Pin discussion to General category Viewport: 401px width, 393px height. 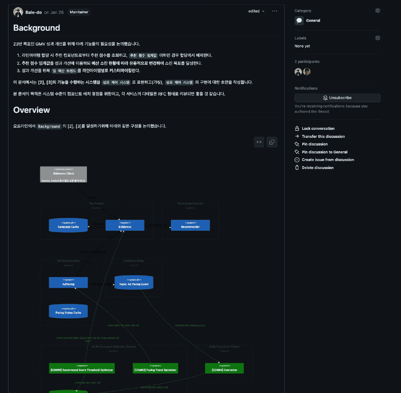click(324, 152)
